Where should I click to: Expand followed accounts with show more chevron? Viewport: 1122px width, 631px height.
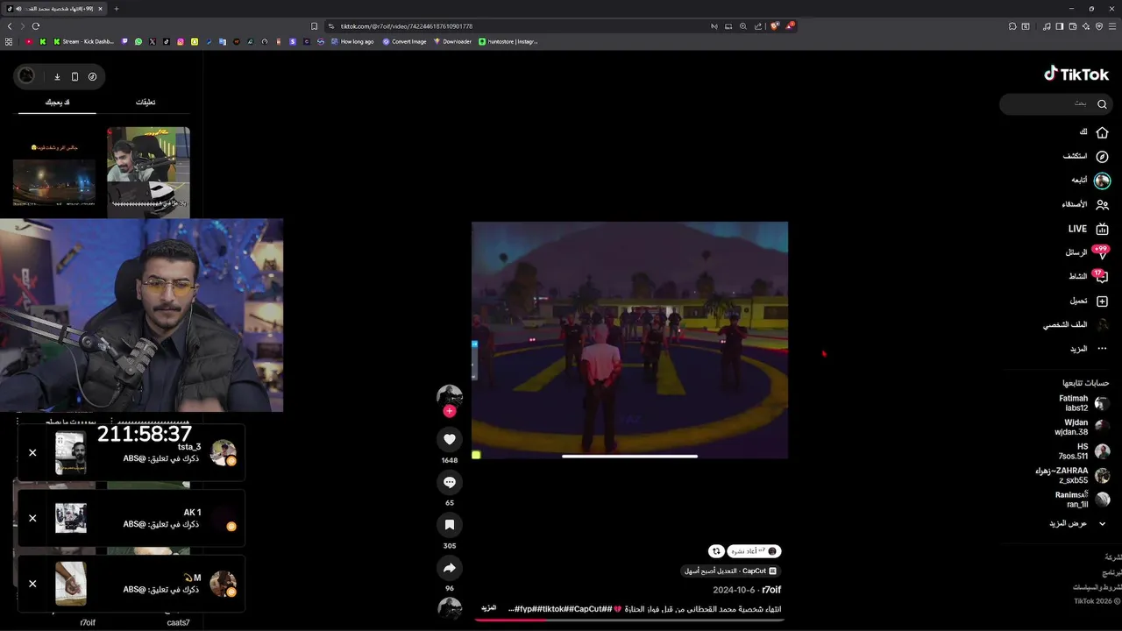click(x=1102, y=523)
